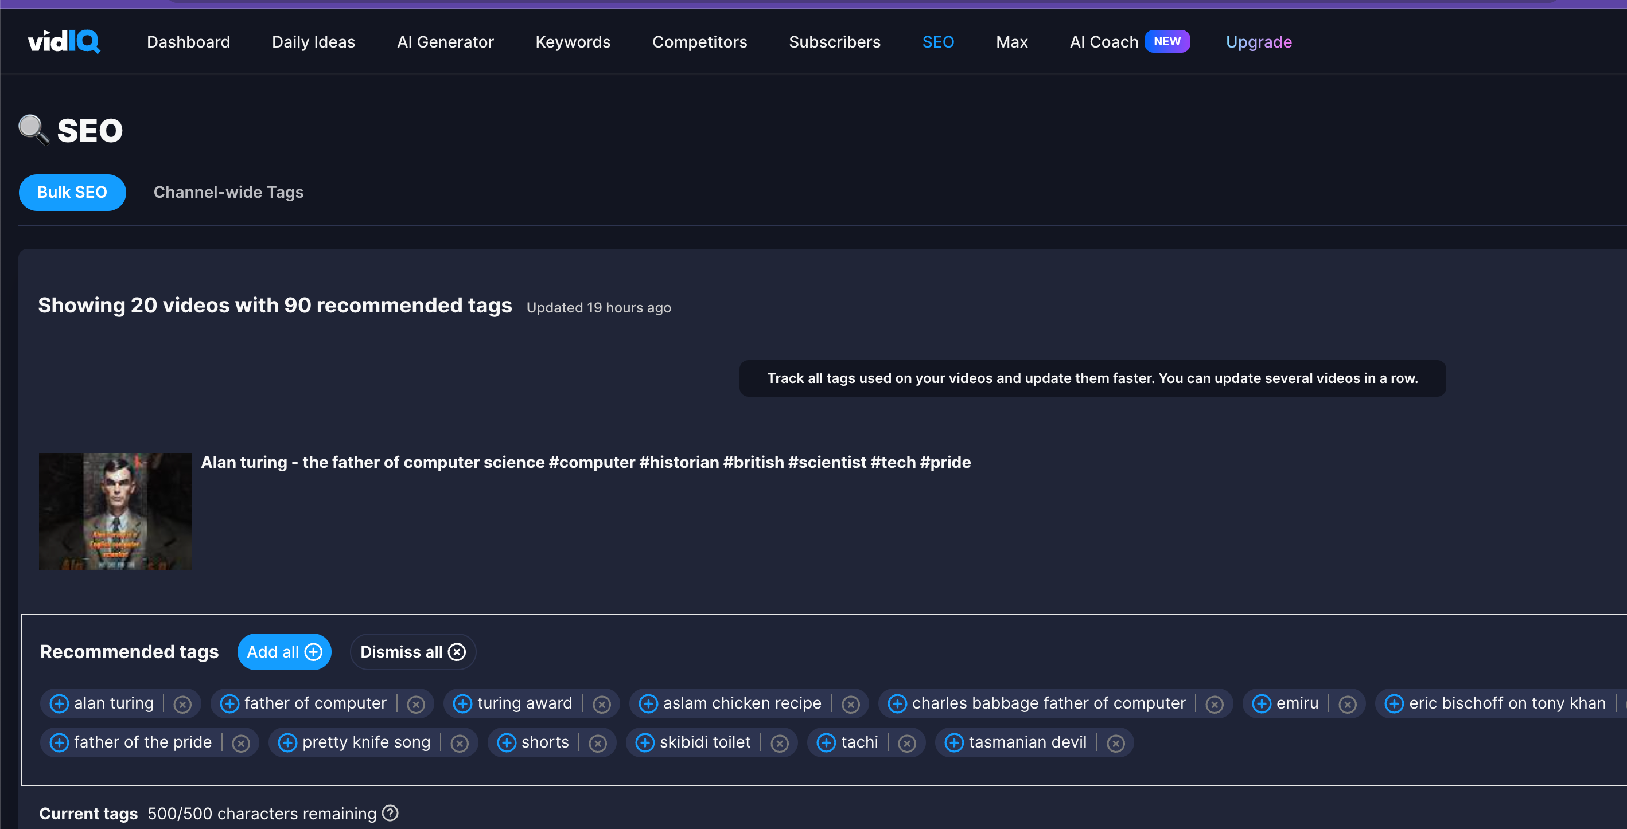Screen dimensions: 1627x829
Task: Open the Dashboard navigation menu item
Action: (x=188, y=42)
